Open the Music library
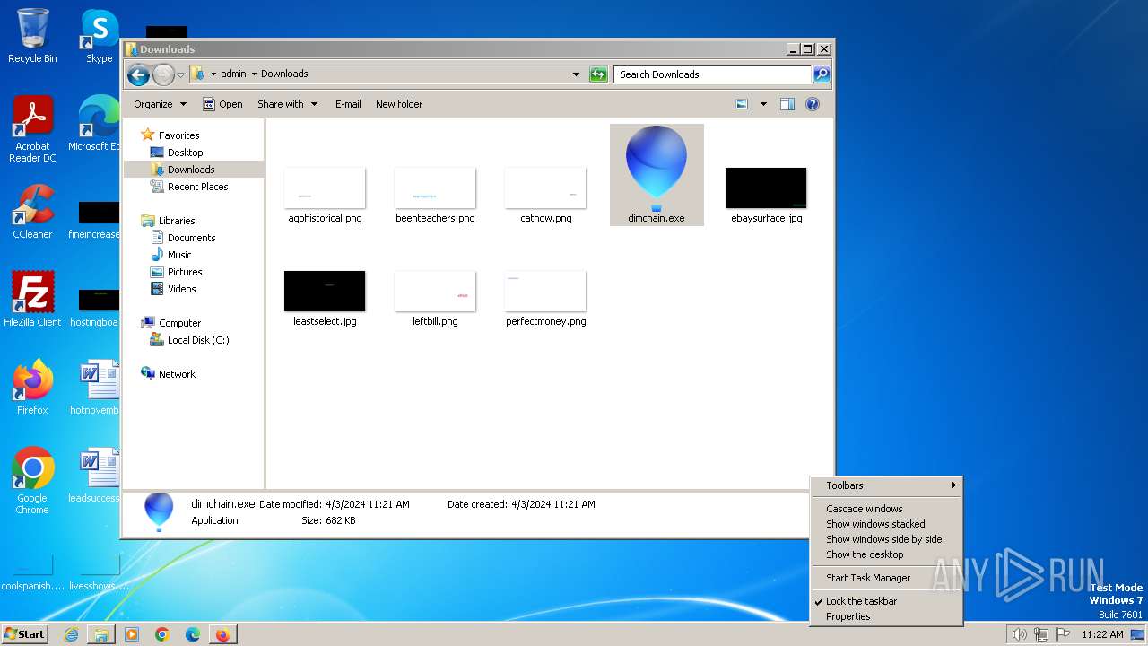The height and width of the screenshot is (646, 1148). pos(170,255)
